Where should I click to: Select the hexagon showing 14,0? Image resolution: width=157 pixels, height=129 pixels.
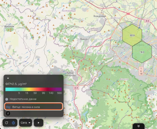point(142,52)
